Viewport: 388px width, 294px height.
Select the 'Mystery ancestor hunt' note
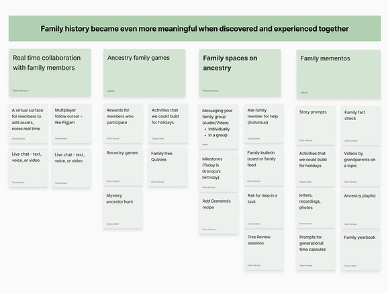point(123,209)
